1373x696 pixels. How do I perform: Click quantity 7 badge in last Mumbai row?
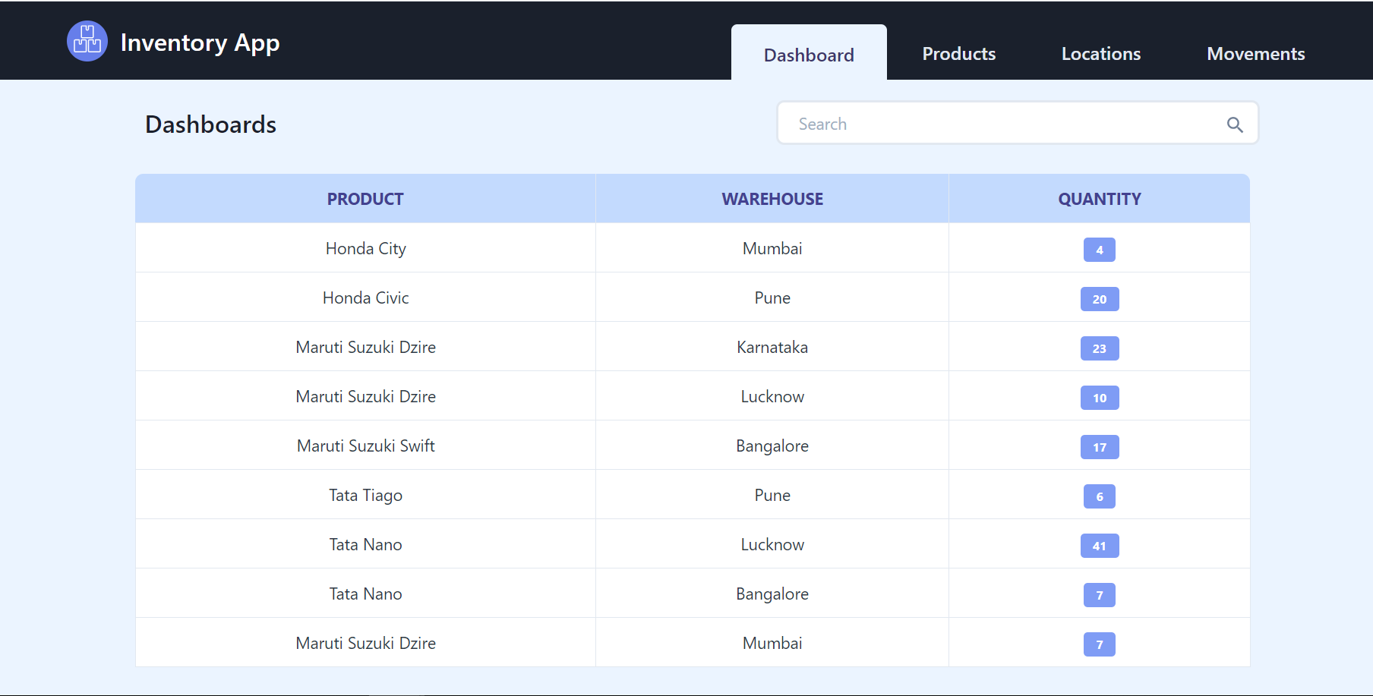tap(1099, 644)
